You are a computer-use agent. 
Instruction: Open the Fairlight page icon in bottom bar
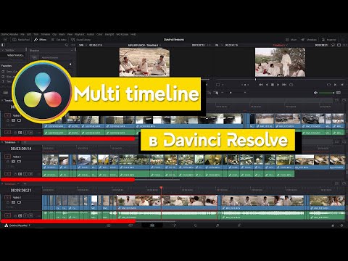pyautogui.click(x=217, y=225)
